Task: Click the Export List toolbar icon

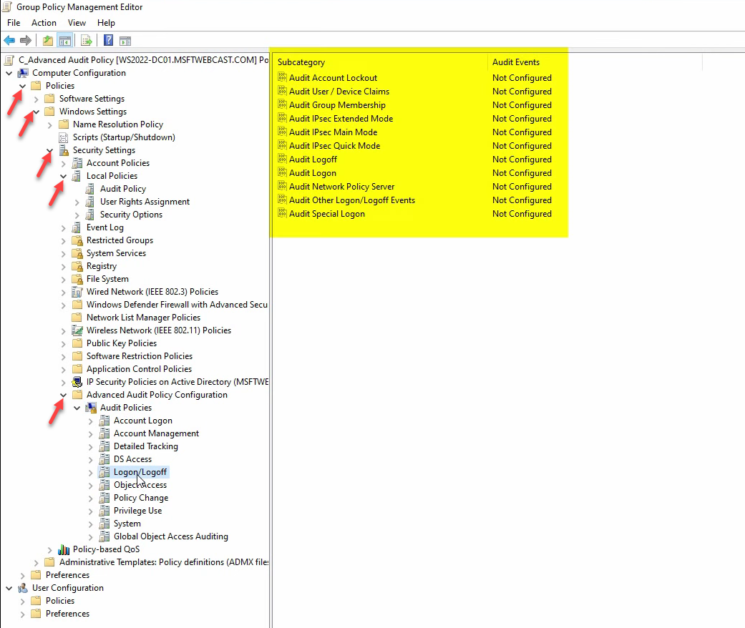Action: pyautogui.click(x=86, y=40)
